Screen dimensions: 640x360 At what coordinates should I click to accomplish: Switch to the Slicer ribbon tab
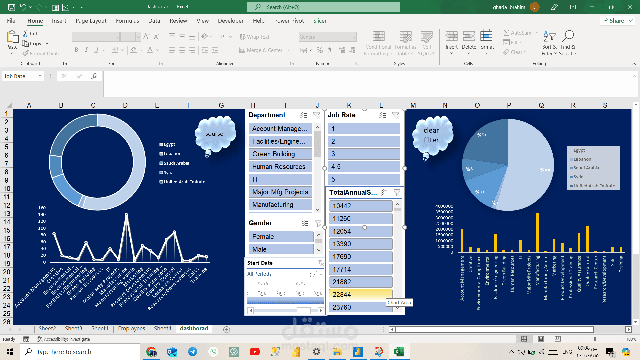(320, 21)
